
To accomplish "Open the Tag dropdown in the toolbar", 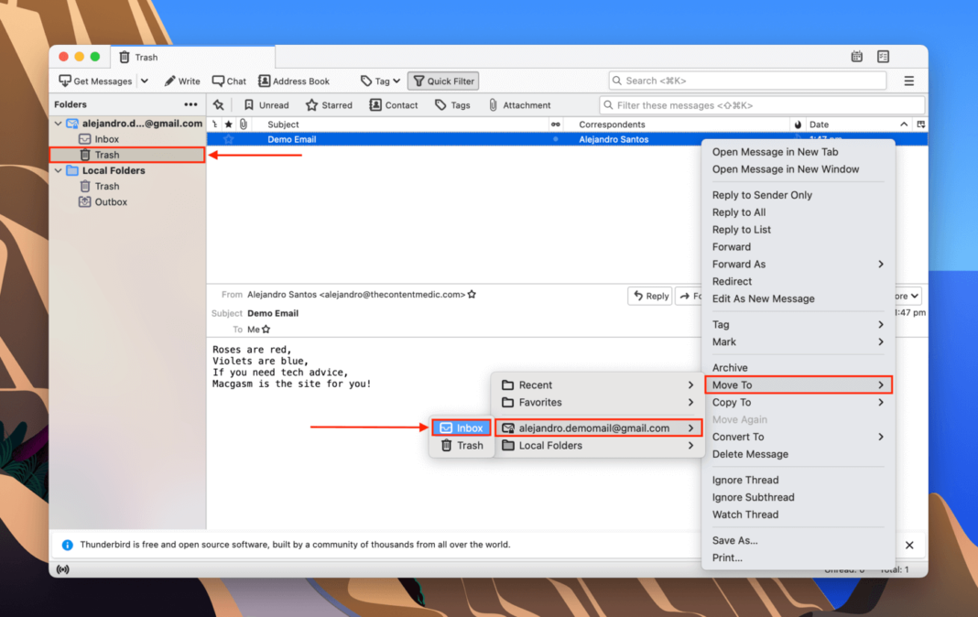I will tap(380, 81).
